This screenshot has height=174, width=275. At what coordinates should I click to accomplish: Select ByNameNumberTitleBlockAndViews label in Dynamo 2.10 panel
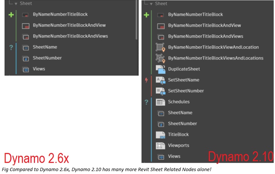[206, 36]
